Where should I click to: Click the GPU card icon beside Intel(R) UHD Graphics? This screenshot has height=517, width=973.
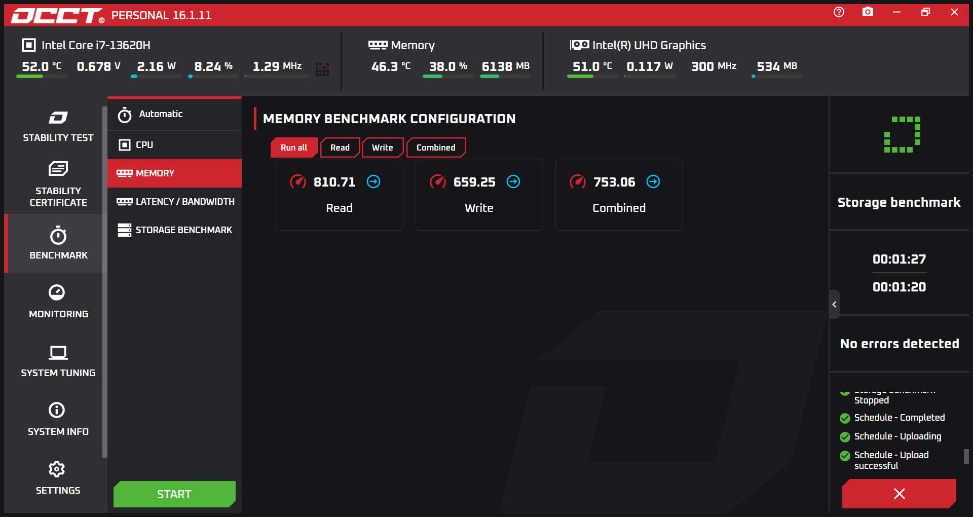click(579, 45)
